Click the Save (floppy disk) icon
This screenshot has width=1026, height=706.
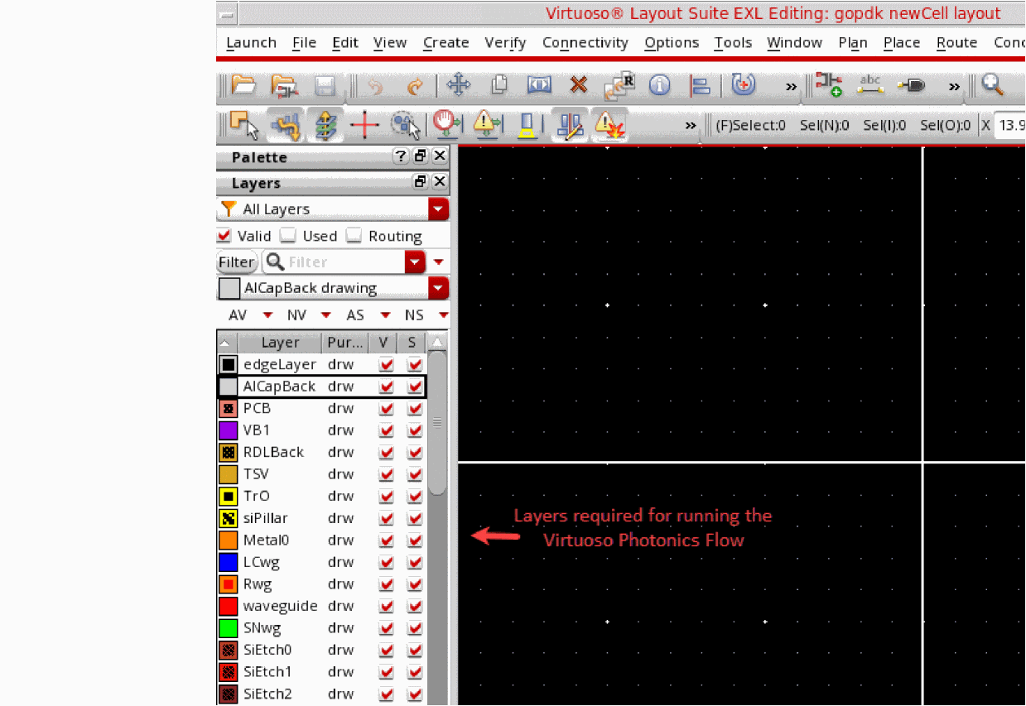(x=324, y=85)
